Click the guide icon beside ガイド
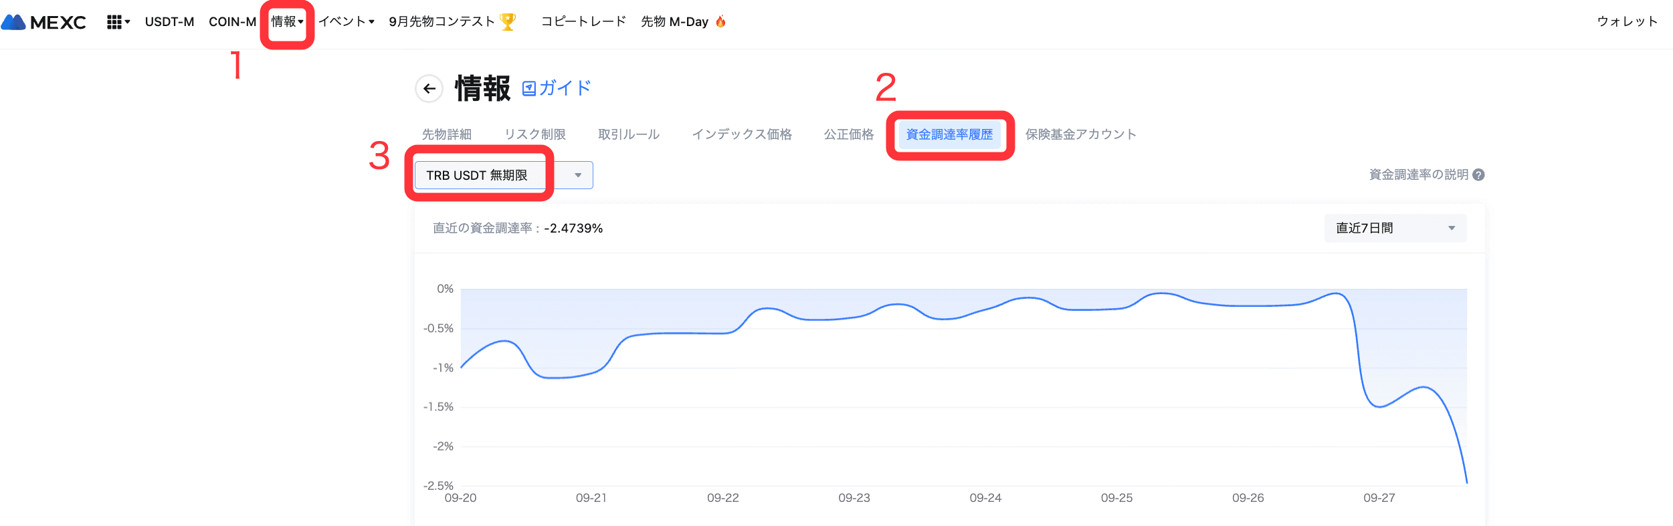 coord(529,88)
